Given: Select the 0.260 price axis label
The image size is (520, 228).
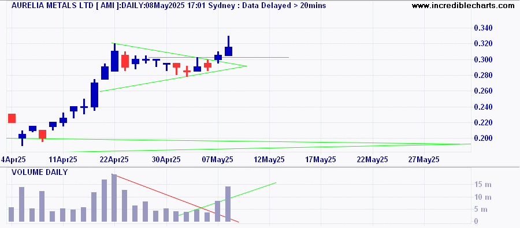Looking at the screenshot, I should click(x=483, y=91).
